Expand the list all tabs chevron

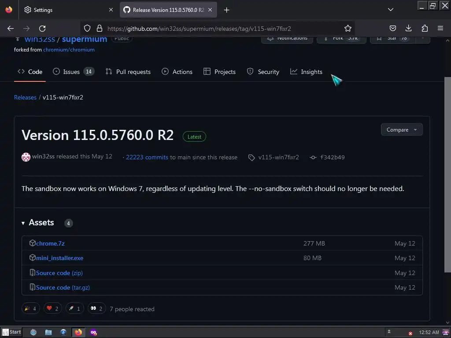390,10
